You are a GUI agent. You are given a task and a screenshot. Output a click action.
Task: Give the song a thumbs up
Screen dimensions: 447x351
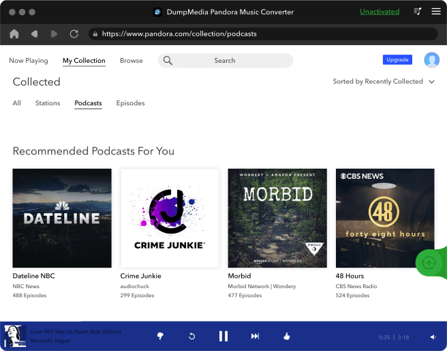286,336
